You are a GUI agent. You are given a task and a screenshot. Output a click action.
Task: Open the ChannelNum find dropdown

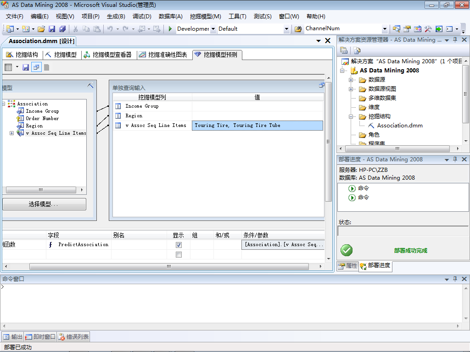pyautogui.click(x=385, y=29)
